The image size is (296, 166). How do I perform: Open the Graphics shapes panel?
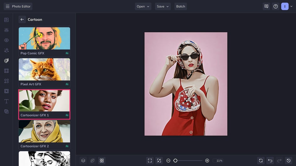tap(6, 81)
